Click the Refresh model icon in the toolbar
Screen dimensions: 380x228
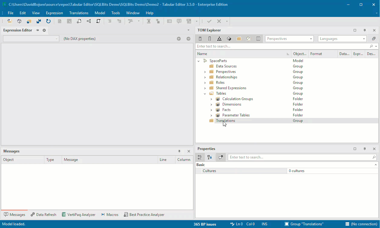click(x=48, y=21)
